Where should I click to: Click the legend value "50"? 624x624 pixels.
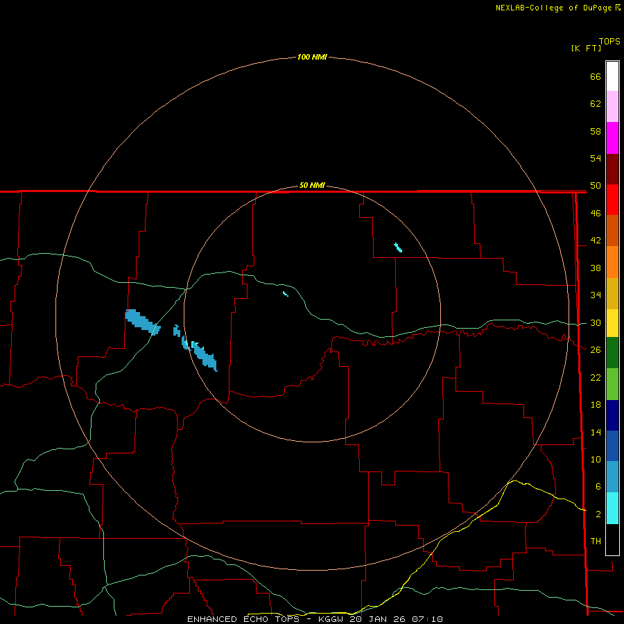click(x=596, y=186)
